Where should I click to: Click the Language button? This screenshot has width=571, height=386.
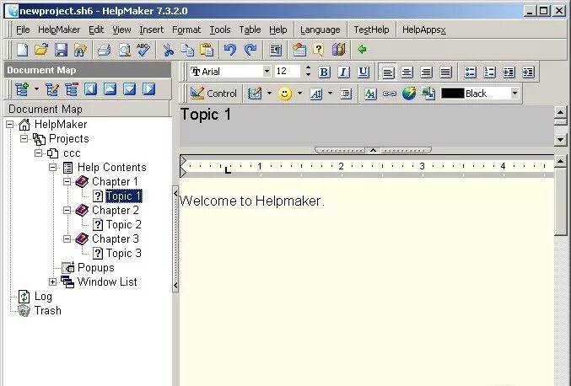[321, 29]
